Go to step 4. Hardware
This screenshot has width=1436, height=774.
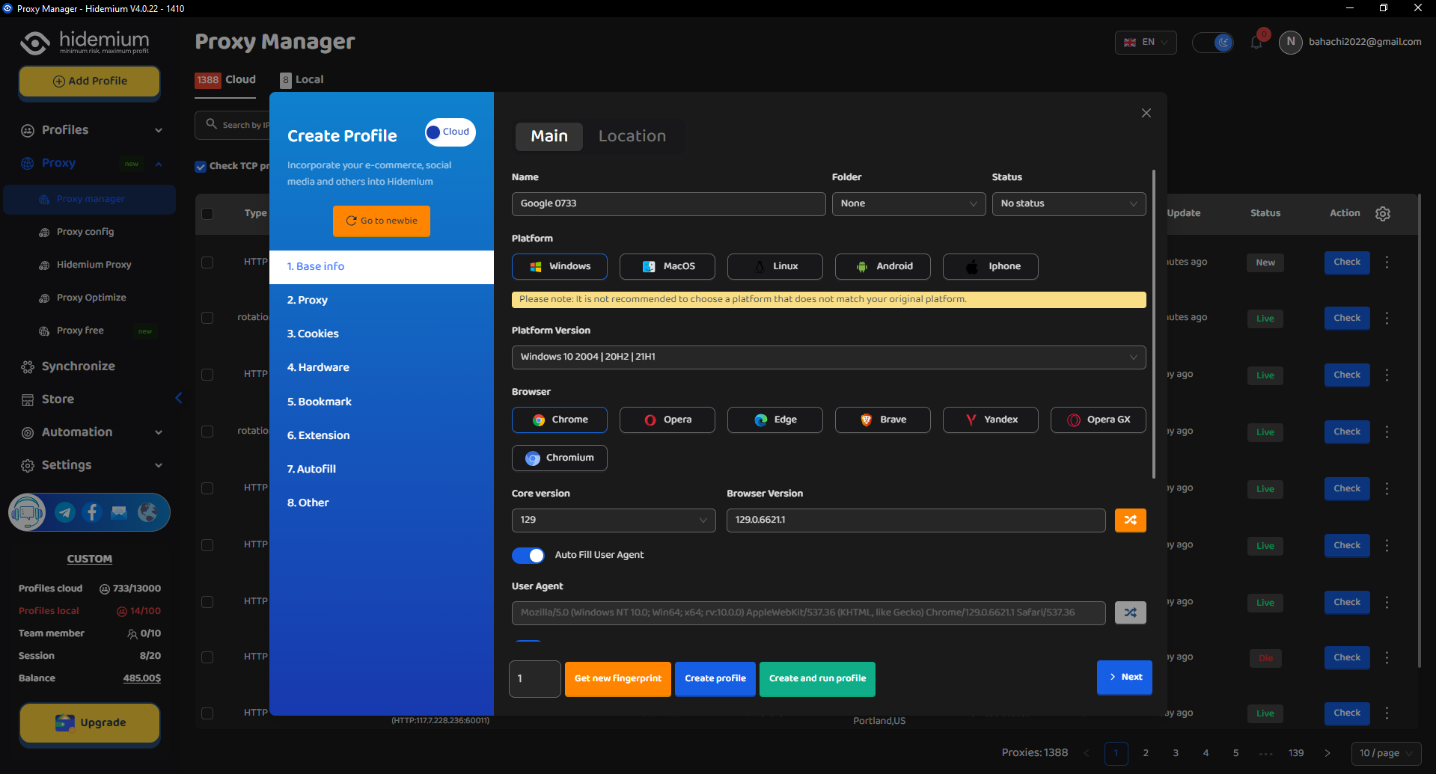(382, 368)
